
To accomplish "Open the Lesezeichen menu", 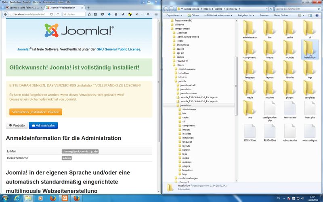I will click(49, 2).
